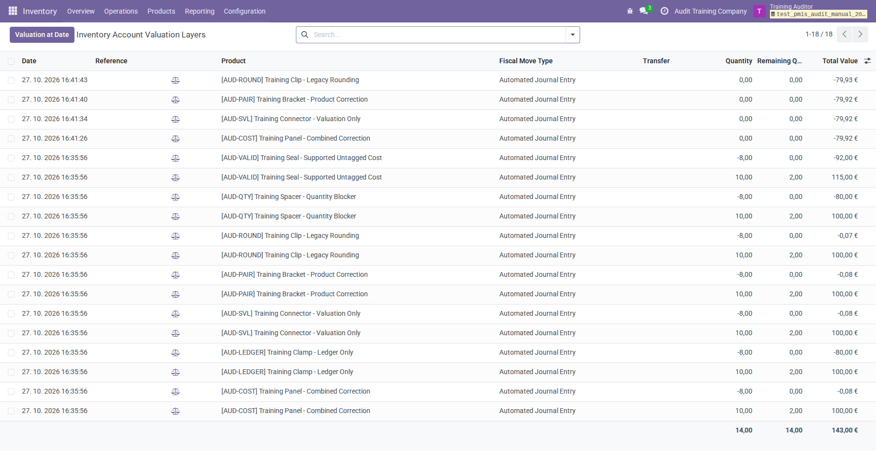Open the Operations menu
Viewport: 876px width, 451px height.
(121, 11)
